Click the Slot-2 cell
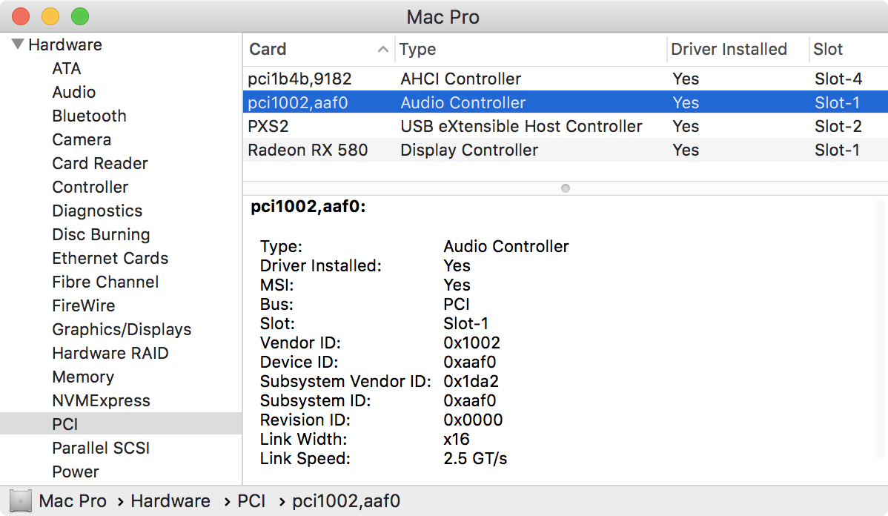Viewport: 888px width, 516px height. (838, 126)
